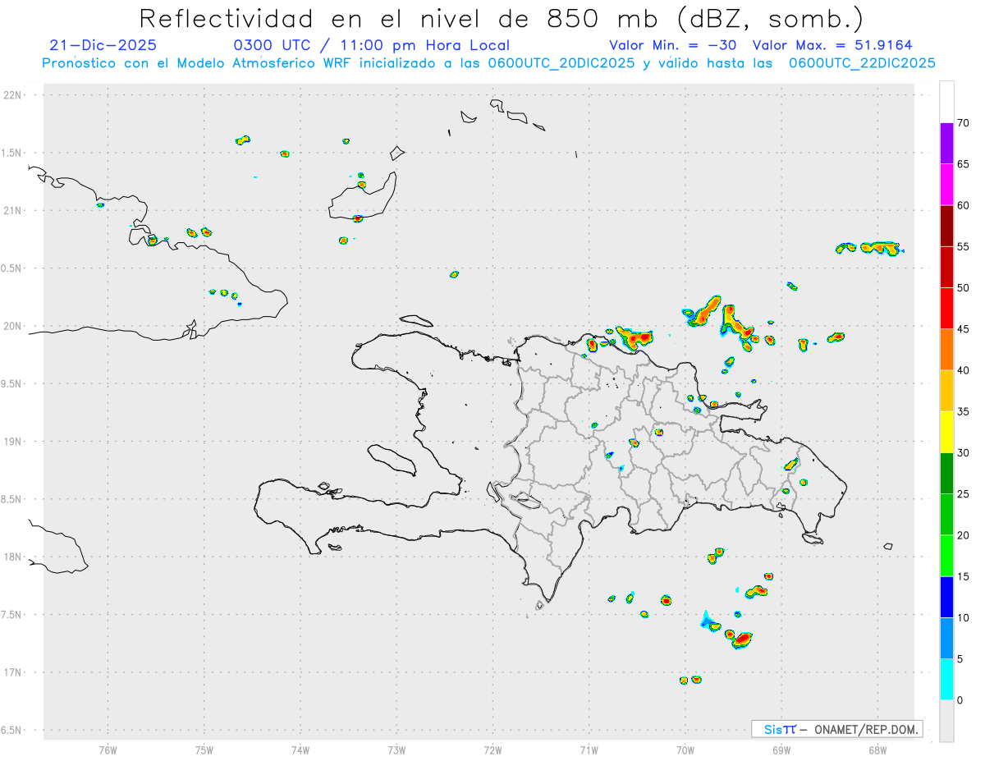Viewport: 985px width, 761px height.
Task: Click the latitude label '22N'
Action: [x=14, y=94]
